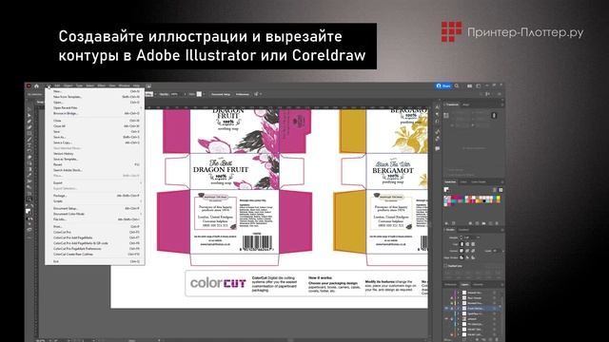Image resolution: width=609 pixels, height=342 pixels.
Task: Open the Window menu in menu bar
Action: [125, 85]
